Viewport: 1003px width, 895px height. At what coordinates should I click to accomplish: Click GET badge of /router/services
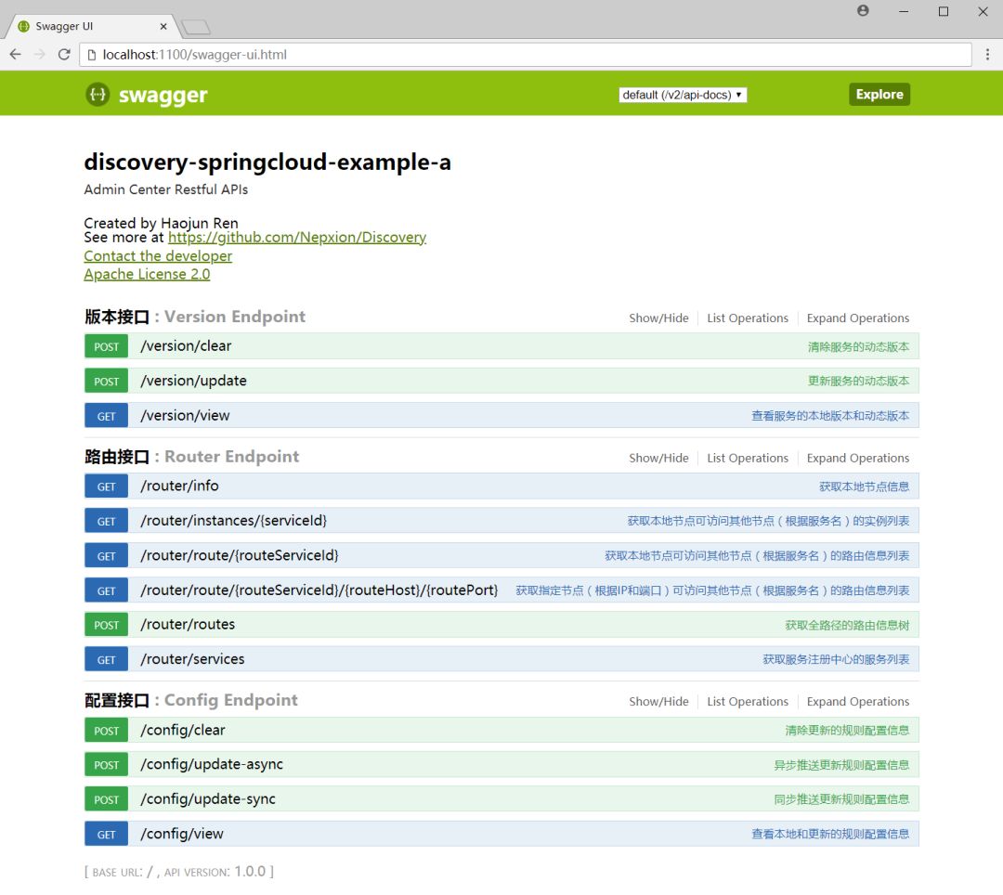(106, 659)
